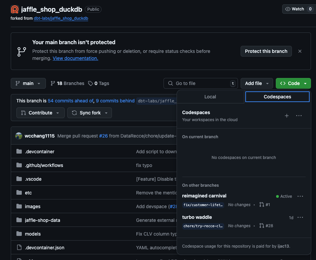Click the sync icon in Sync fork button
This screenshot has height=260, width=316.
[74, 113]
